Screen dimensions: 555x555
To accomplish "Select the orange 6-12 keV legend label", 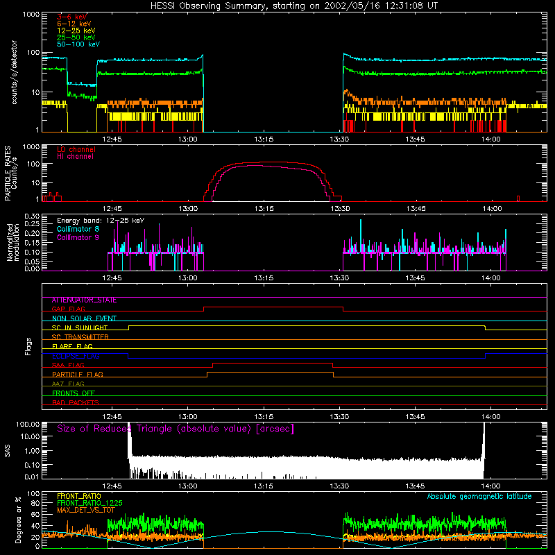I will tap(74, 24).
